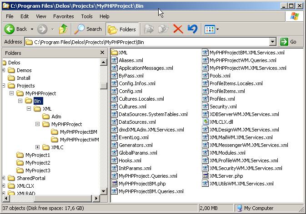
Task: Select MyProject2 in folder tree
Action: point(37,163)
